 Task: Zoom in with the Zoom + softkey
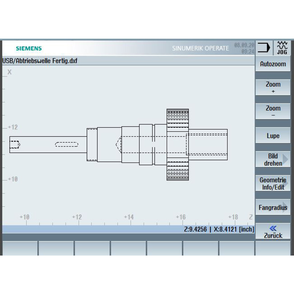coord(273,87)
